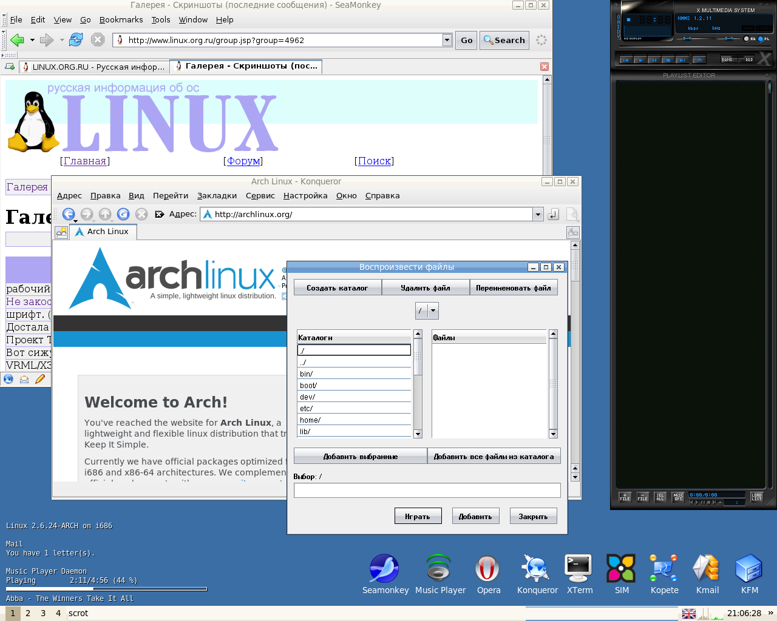Click the Выбор text input field

pos(427,490)
